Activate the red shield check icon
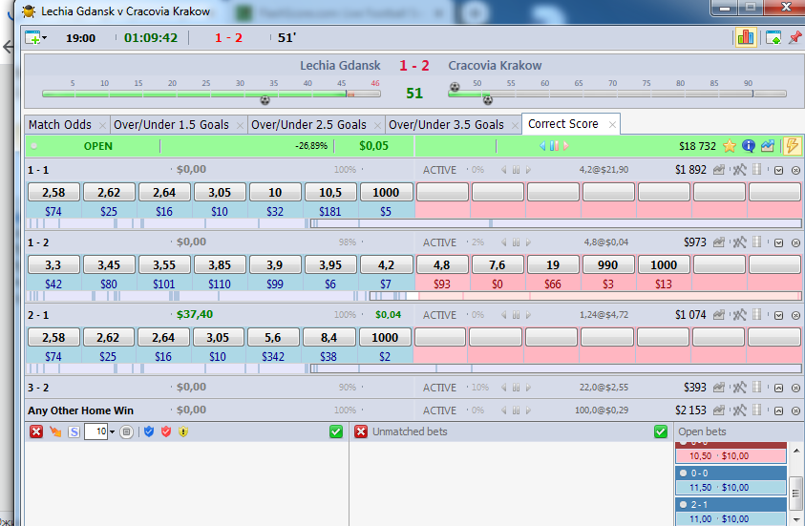Image resolution: width=805 pixels, height=526 pixels. 166,431
